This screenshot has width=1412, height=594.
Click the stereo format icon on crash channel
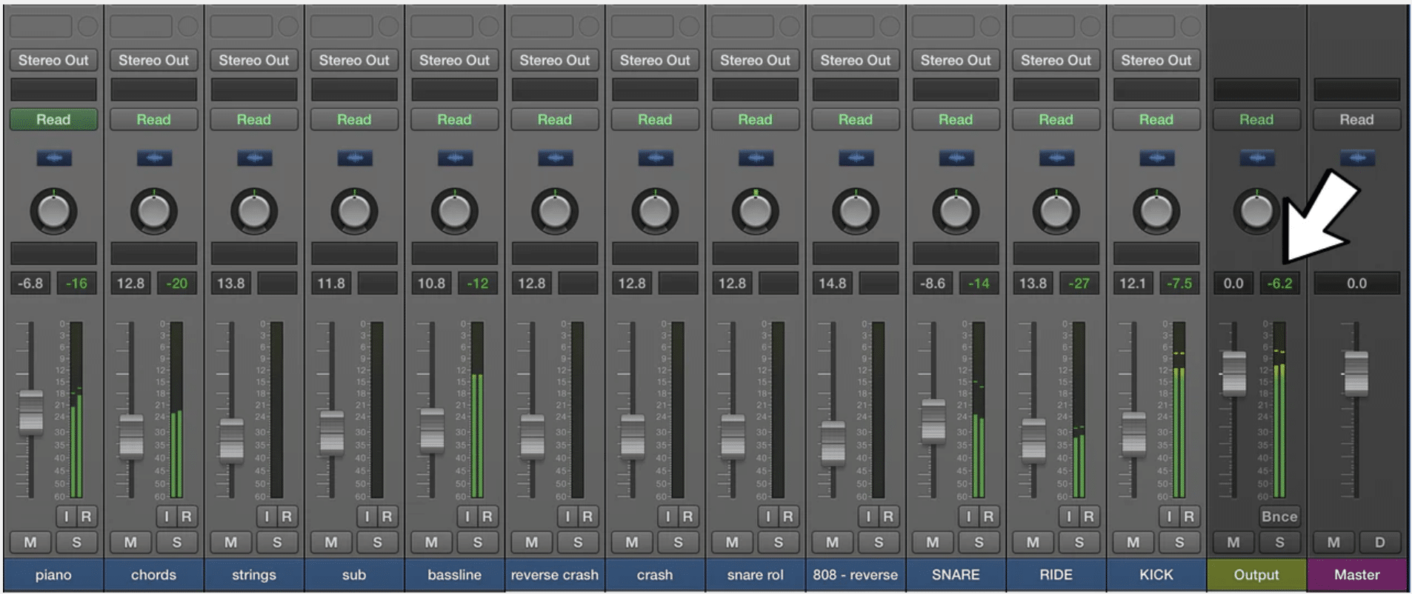click(x=656, y=158)
